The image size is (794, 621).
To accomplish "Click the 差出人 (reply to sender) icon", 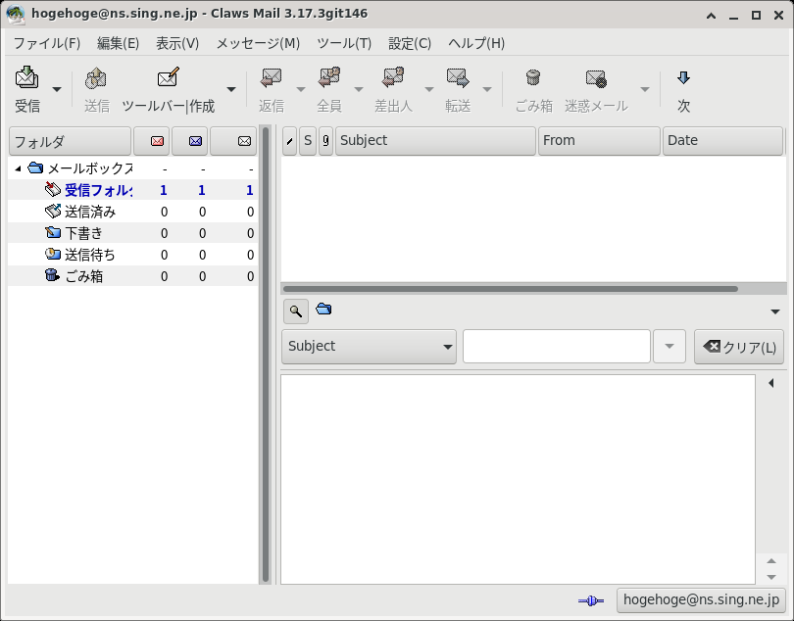I will [393, 78].
